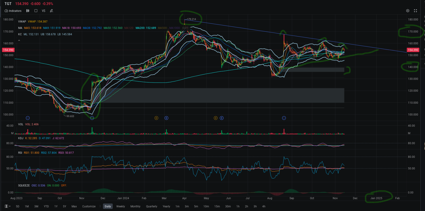Collapse the indicator legend chevron

(19, 40)
